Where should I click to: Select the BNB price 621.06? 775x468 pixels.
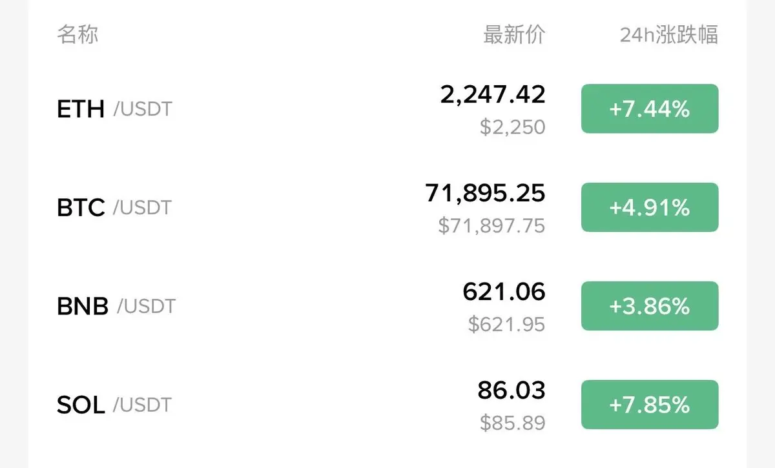(504, 292)
